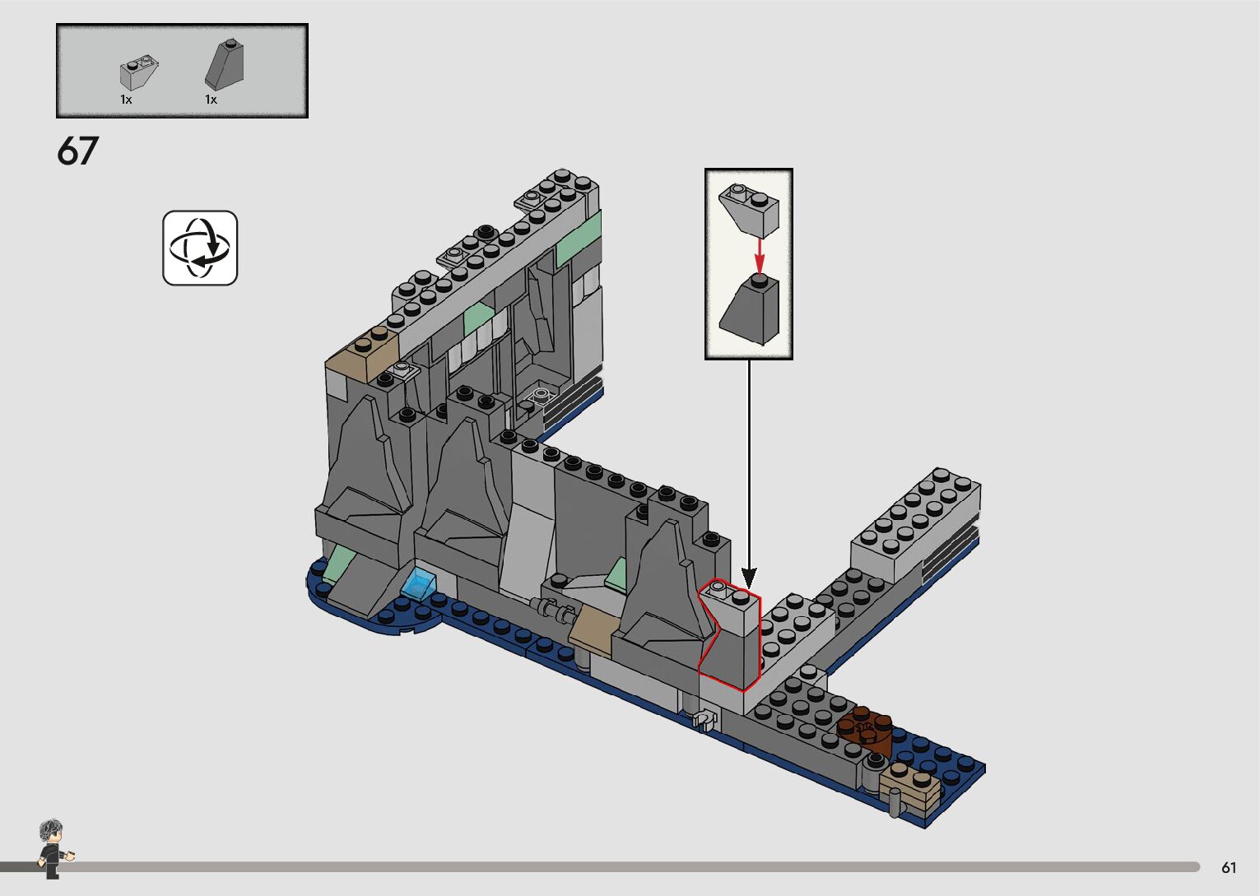Click the 1x label under the inverted slope
Image resolution: width=1260 pixels, height=896 pixels.
pyautogui.click(x=126, y=100)
